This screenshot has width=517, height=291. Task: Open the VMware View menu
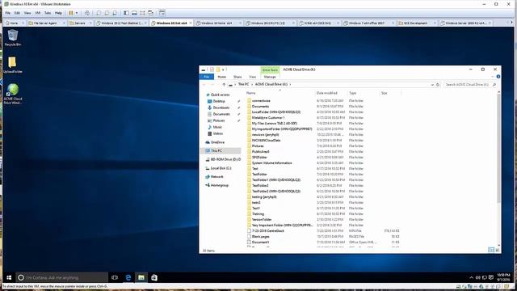[x=27, y=13]
